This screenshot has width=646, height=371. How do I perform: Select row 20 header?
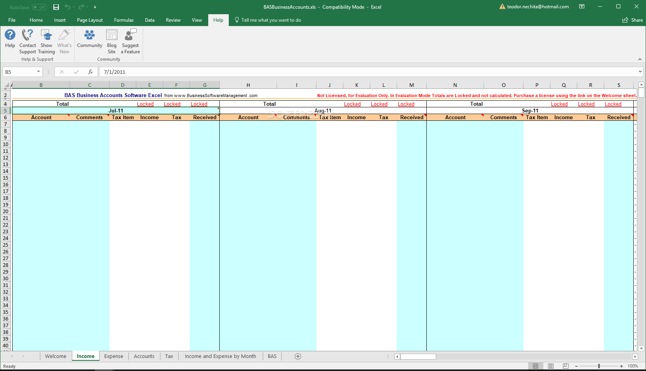(x=6, y=212)
